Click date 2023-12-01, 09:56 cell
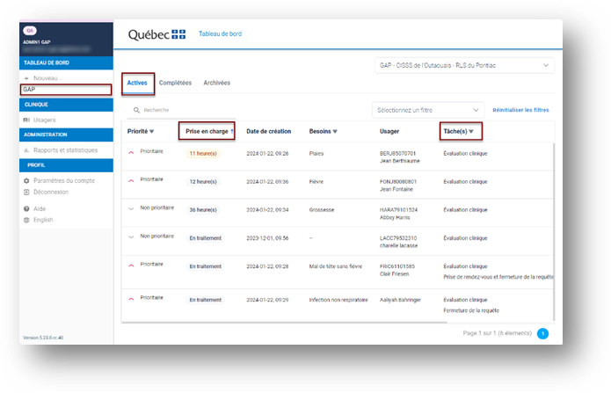This screenshot has width=611, height=393. click(267, 238)
